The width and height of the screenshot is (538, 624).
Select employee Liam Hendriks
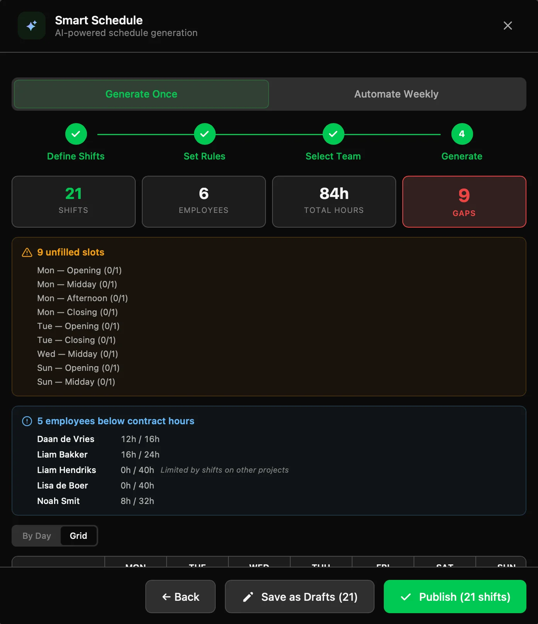pos(66,470)
